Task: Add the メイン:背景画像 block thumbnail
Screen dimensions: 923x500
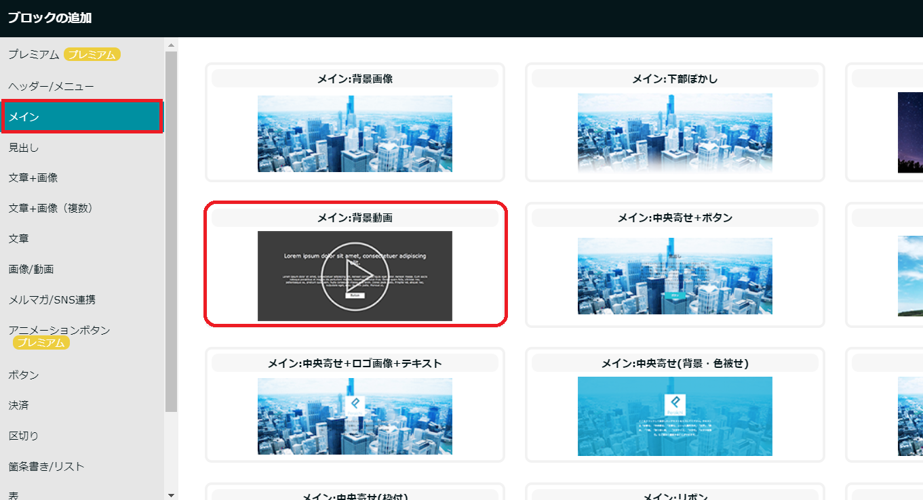Action: (x=355, y=133)
